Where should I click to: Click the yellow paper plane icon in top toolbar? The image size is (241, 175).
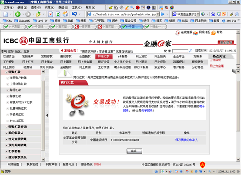[110, 7]
